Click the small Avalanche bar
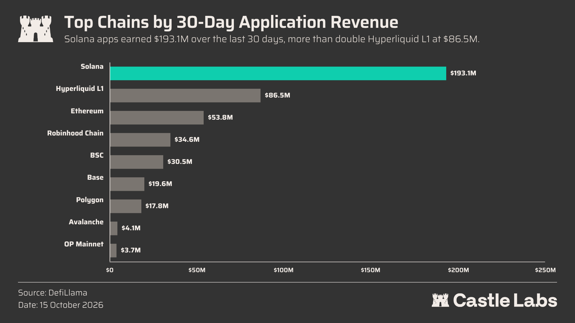The image size is (575, 323). pos(114,228)
